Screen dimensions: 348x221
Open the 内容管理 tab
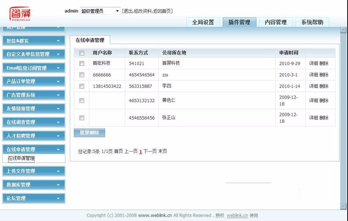(x=276, y=22)
